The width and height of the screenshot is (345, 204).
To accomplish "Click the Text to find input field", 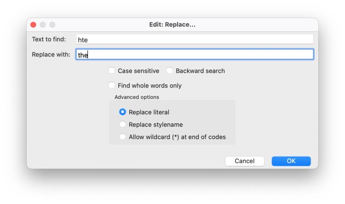I will coord(195,40).
